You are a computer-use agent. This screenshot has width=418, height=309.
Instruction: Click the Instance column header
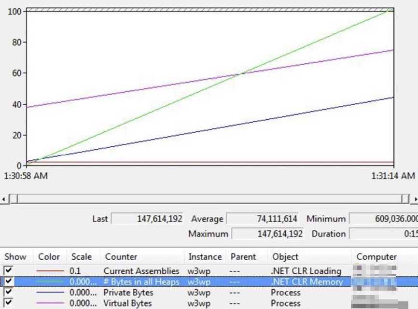[x=205, y=257]
